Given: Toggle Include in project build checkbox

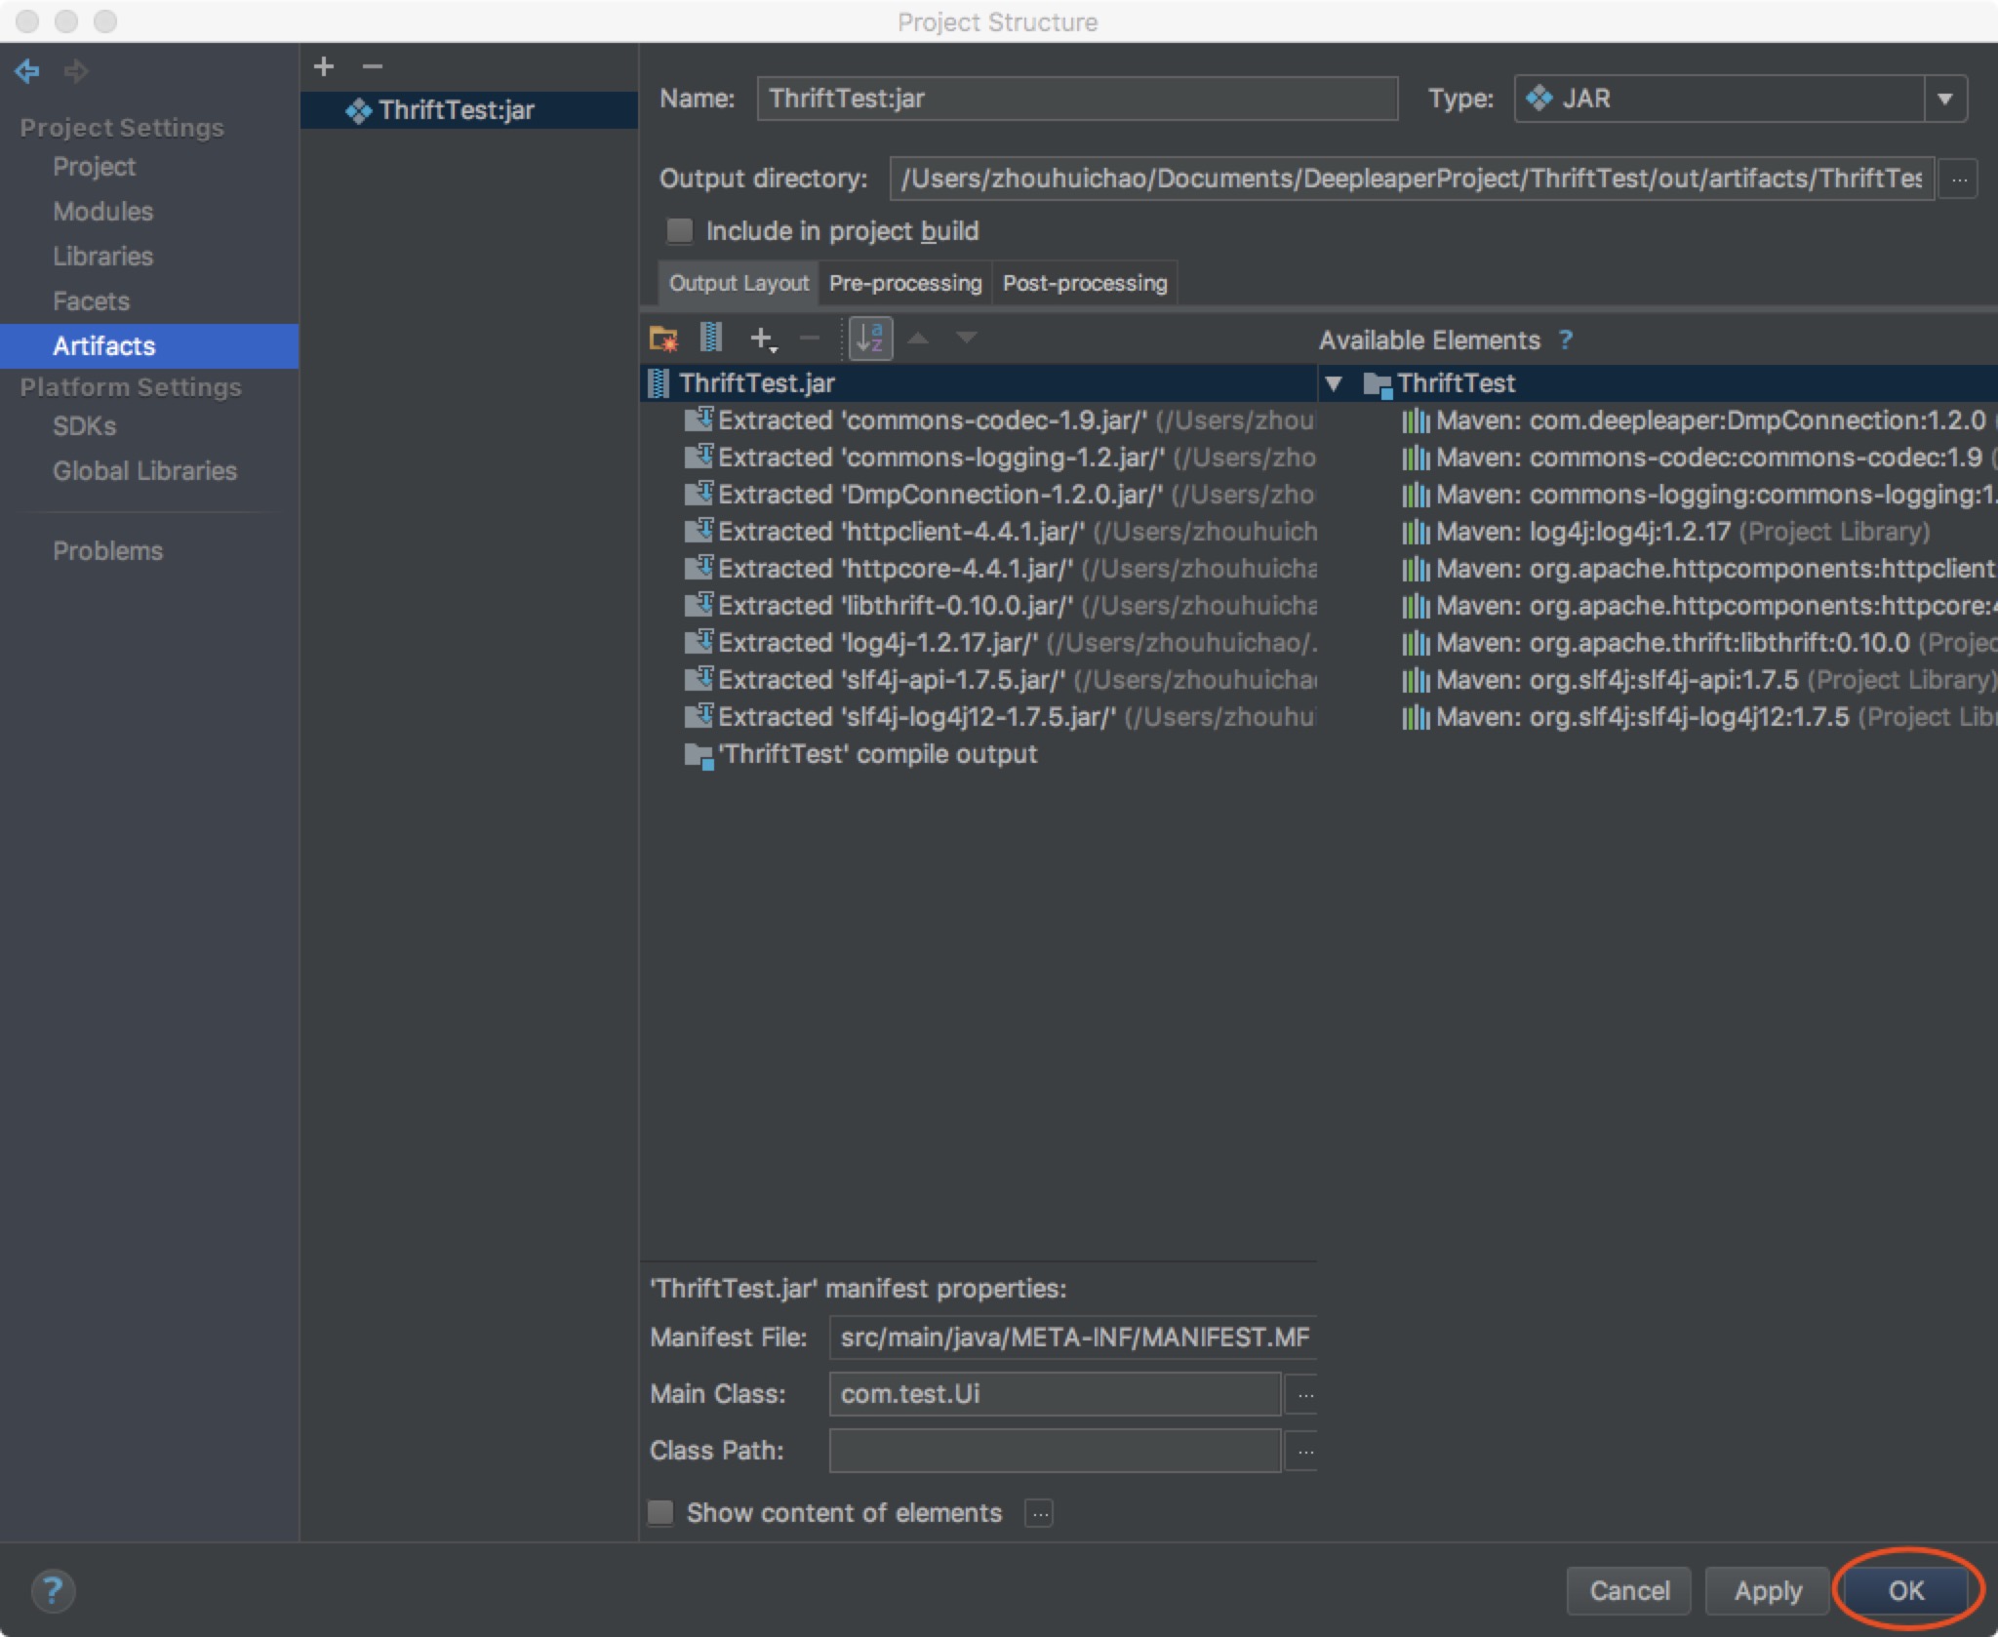Looking at the screenshot, I should (679, 231).
